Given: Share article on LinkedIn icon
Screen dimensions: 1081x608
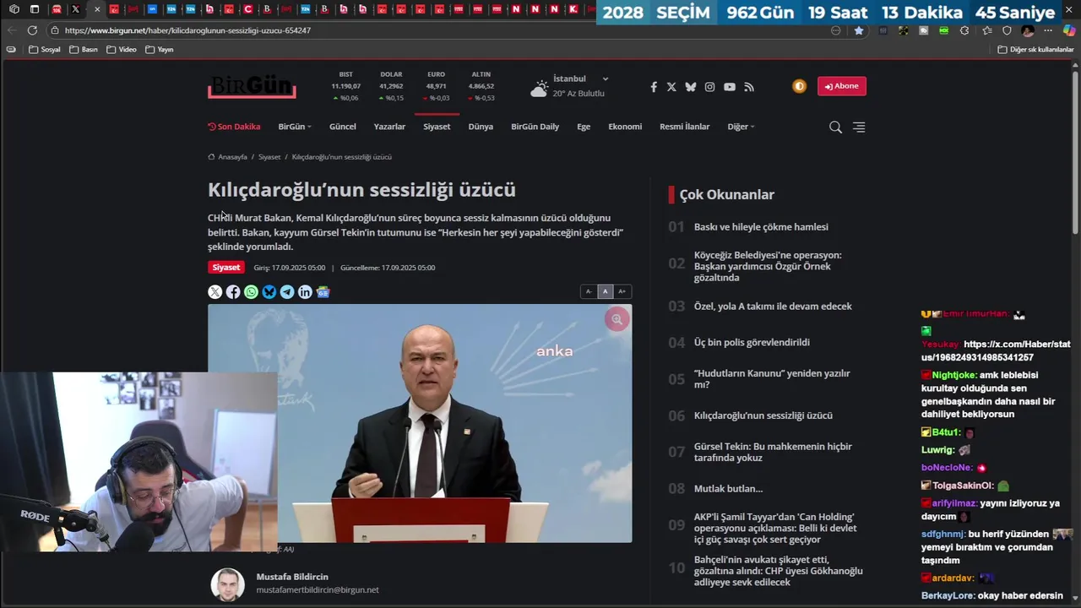Looking at the screenshot, I should click(305, 292).
